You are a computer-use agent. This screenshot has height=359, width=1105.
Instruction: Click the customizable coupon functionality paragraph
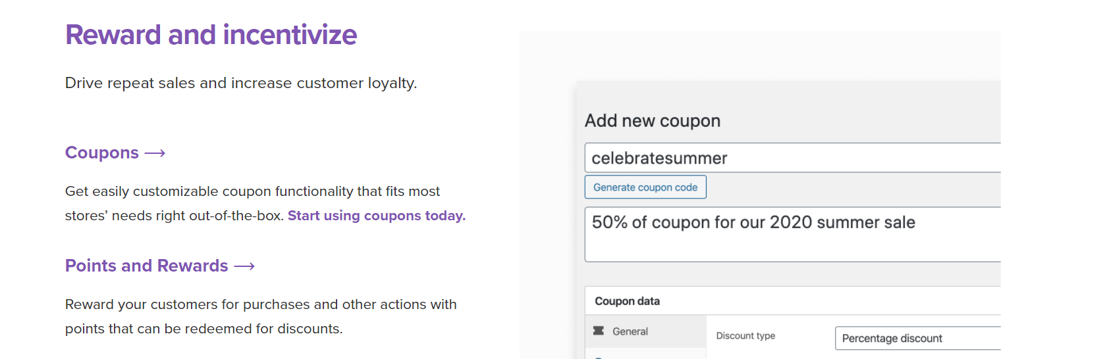(x=252, y=192)
